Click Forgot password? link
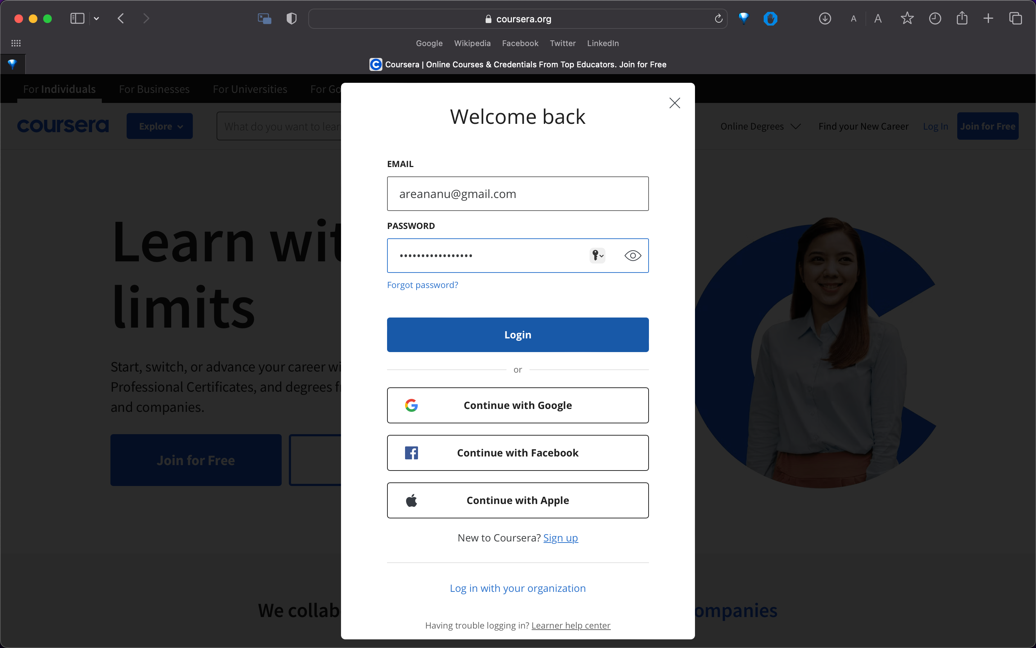 (x=423, y=284)
